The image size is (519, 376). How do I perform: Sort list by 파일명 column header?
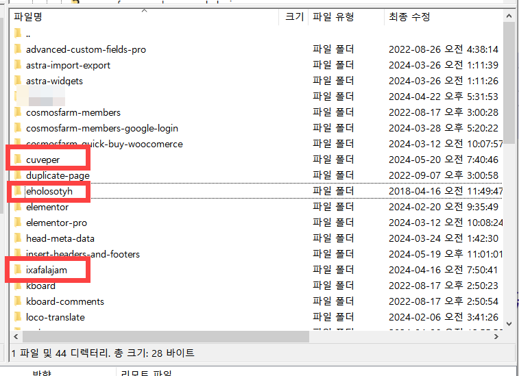[145, 17]
